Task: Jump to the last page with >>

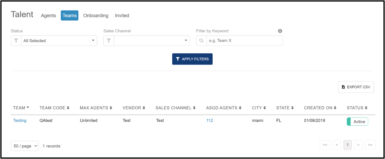Action: pos(370,145)
